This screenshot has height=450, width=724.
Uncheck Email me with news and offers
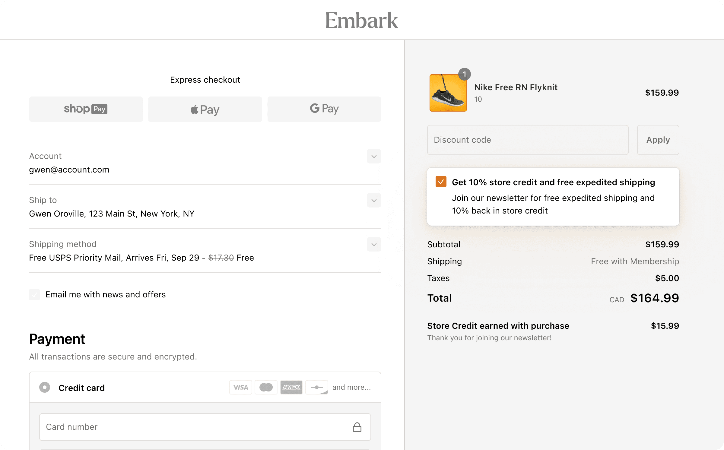pos(34,294)
